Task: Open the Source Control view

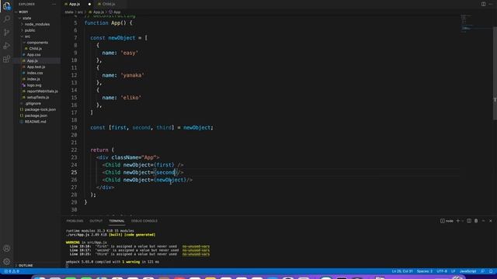Action: (6, 33)
